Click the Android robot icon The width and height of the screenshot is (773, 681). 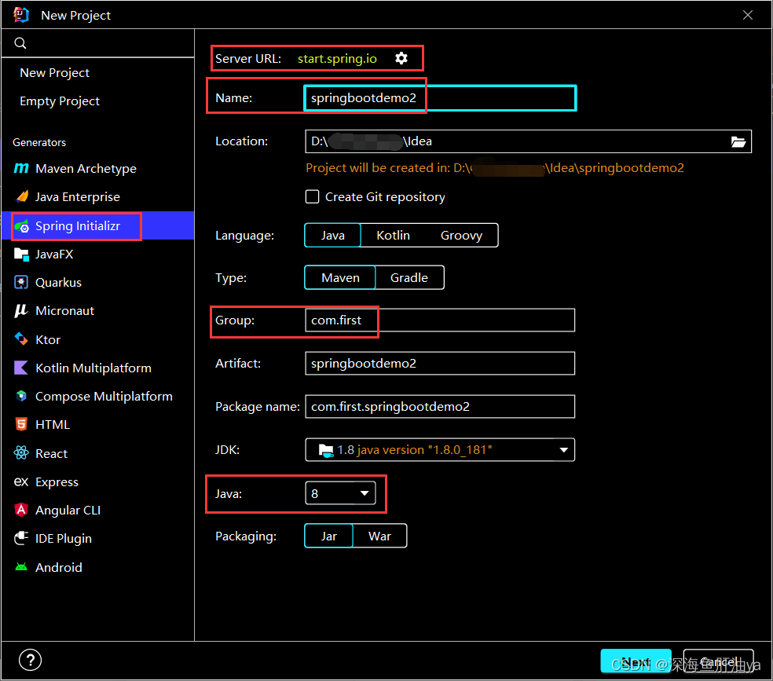[x=21, y=566]
